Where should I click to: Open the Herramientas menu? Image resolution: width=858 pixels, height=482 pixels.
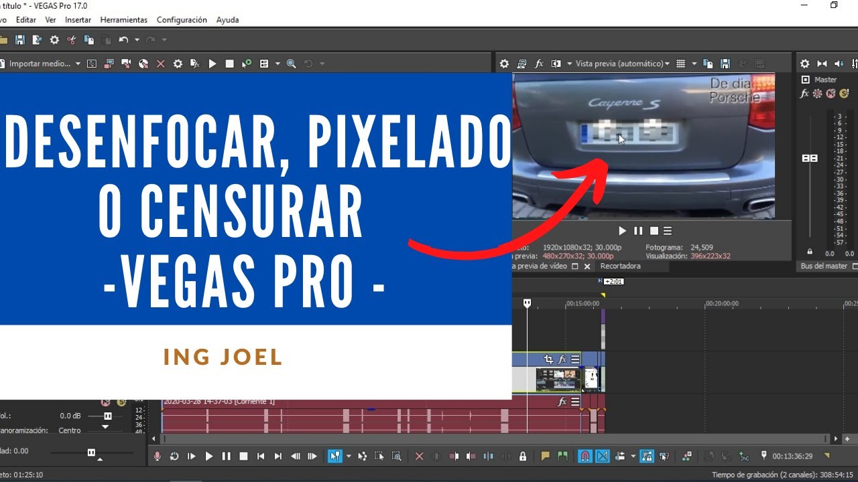(124, 20)
